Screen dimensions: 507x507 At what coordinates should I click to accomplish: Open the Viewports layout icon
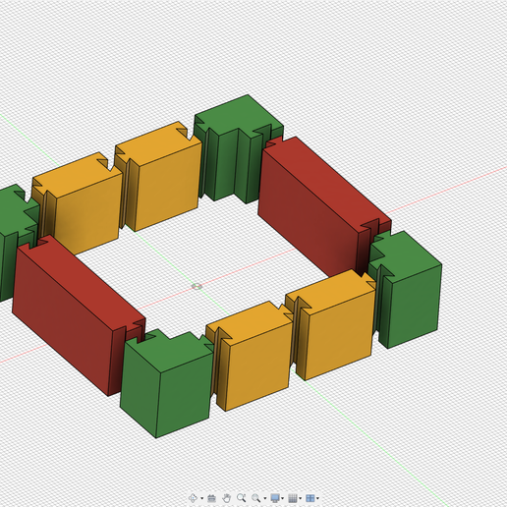tap(310, 498)
